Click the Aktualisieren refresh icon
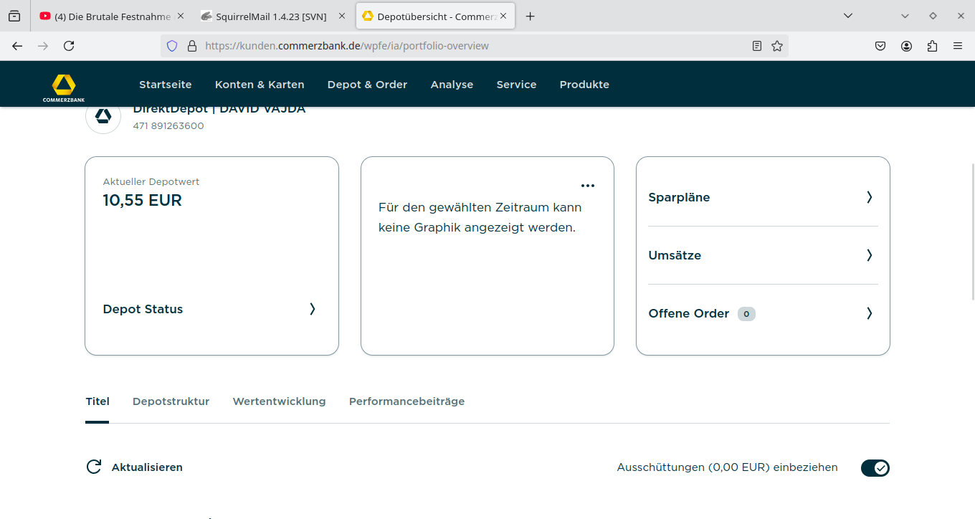The width and height of the screenshot is (975, 519). pyautogui.click(x=94, y=467)
